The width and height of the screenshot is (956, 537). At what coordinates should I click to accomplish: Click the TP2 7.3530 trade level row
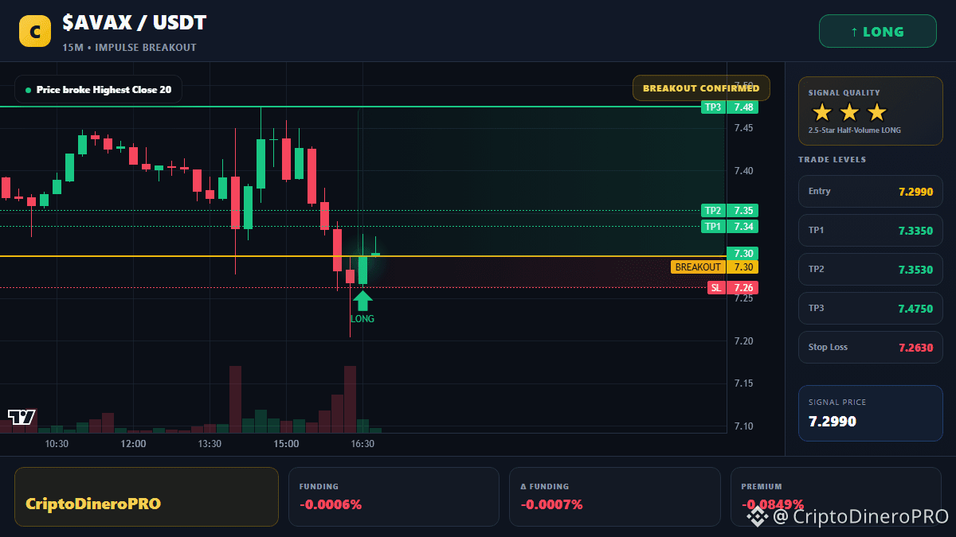(x=871, y=269)
